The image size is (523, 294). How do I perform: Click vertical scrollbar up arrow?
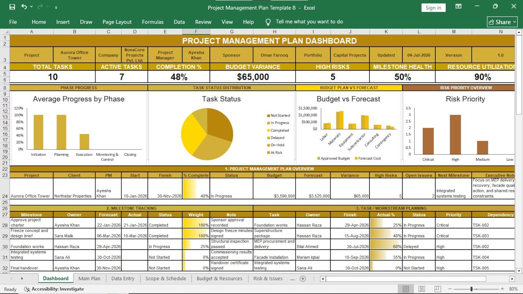coord(519,32)
